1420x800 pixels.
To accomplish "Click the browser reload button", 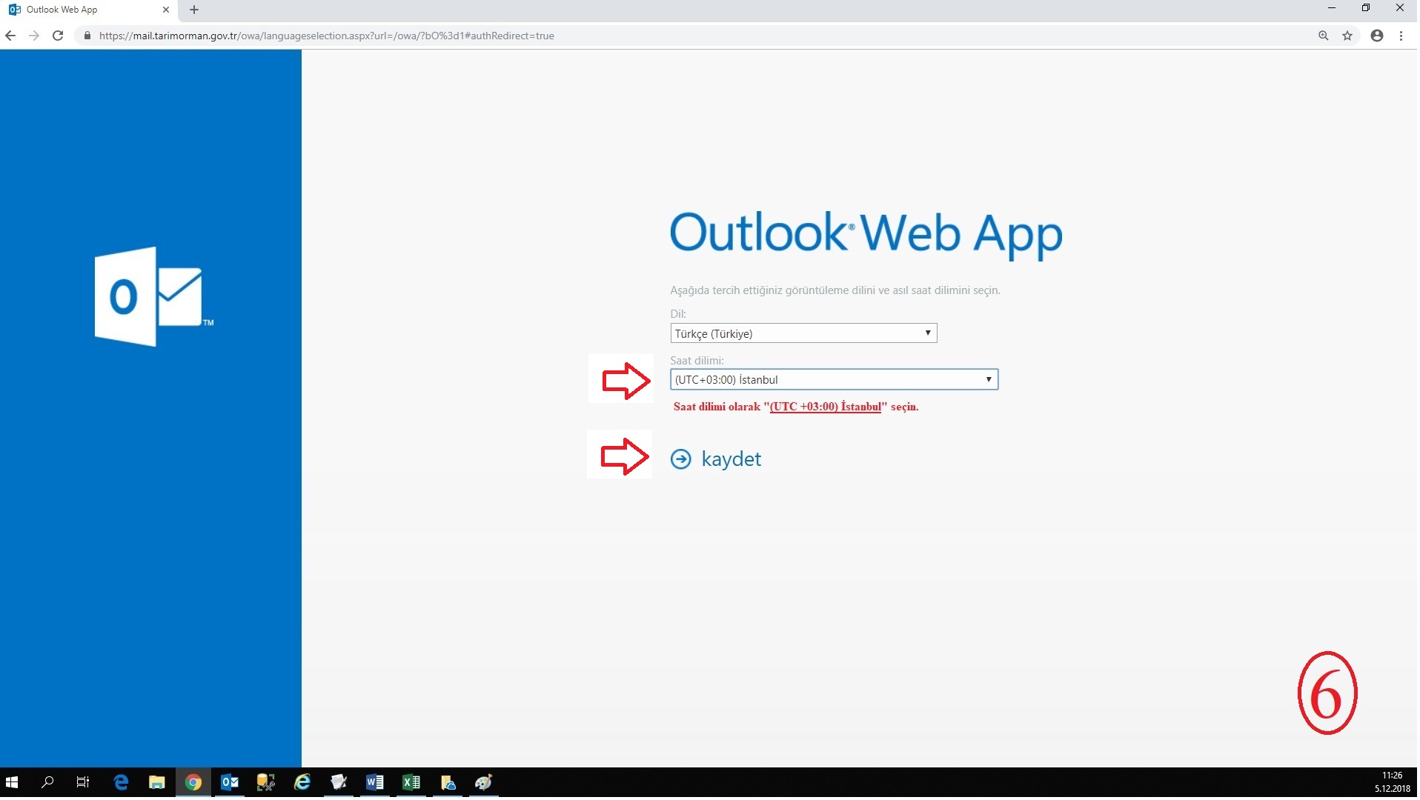I will click(x=58, y=36).
